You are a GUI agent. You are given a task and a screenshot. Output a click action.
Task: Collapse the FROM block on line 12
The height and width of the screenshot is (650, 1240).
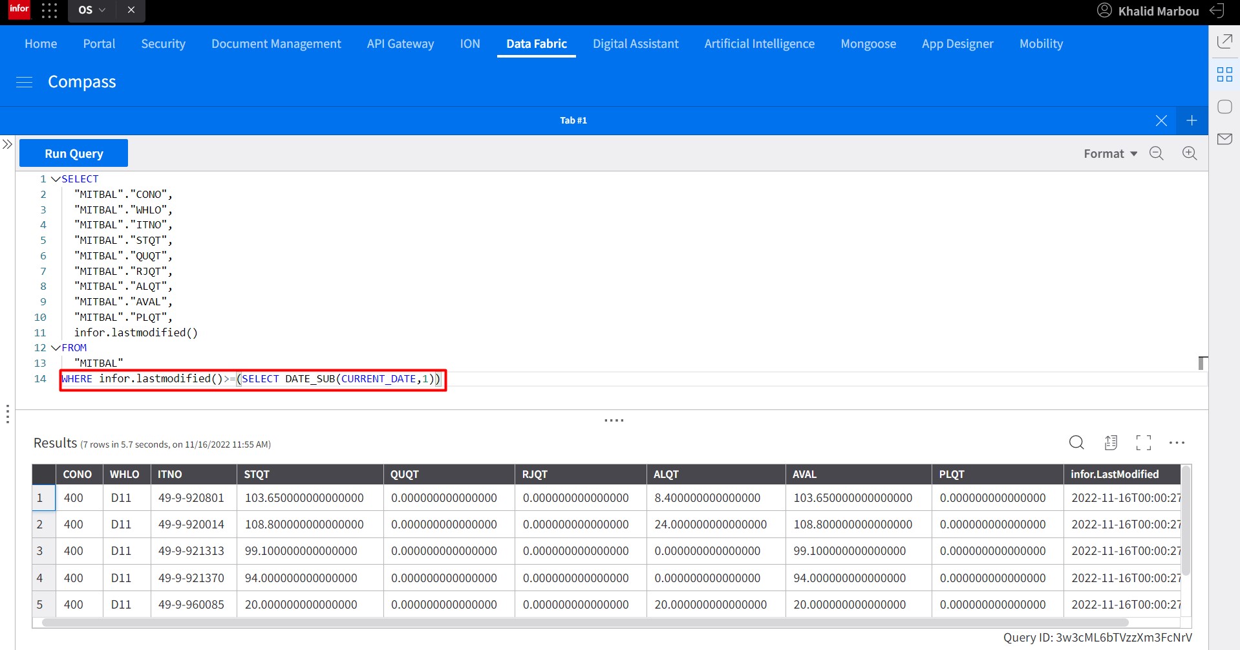click(x=55, y=348)
